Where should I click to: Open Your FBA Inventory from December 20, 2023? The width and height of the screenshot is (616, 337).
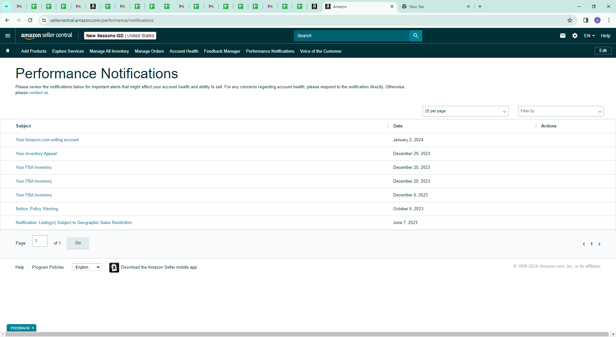coord(34,181)
